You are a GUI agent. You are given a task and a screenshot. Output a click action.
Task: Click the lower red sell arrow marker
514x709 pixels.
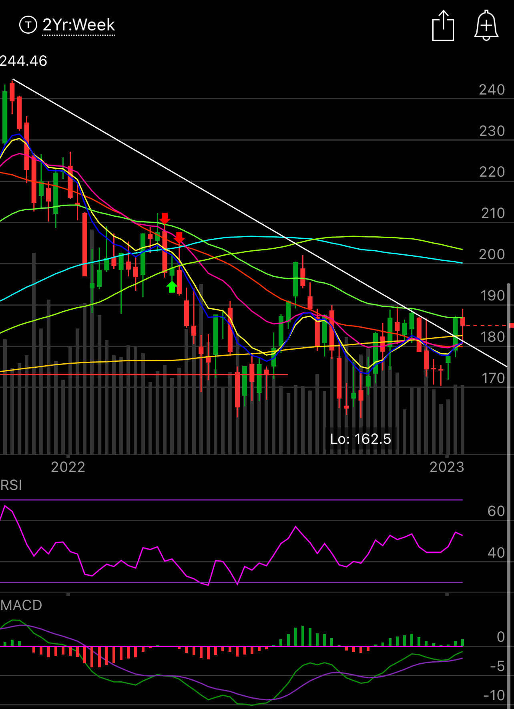point(179,238)
